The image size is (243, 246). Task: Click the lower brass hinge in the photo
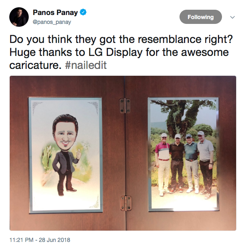point(126,203)
